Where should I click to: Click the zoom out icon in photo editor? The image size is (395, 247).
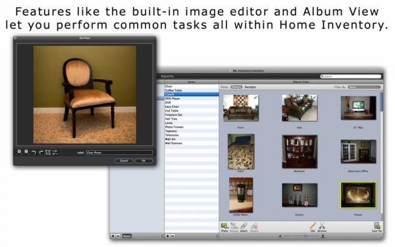tap(26, 151)
